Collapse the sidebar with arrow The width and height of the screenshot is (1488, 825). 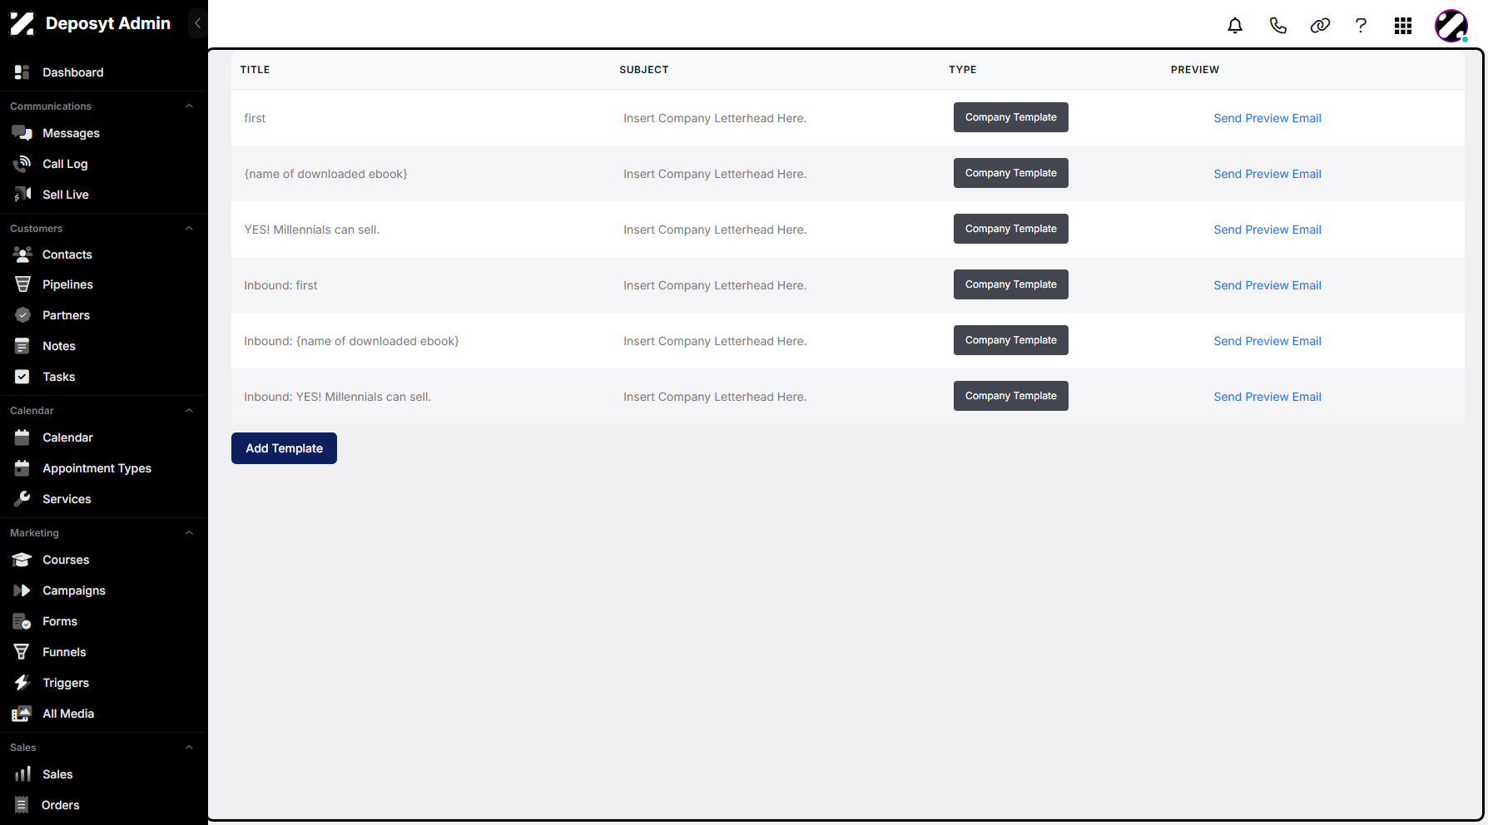pos(197,23)
